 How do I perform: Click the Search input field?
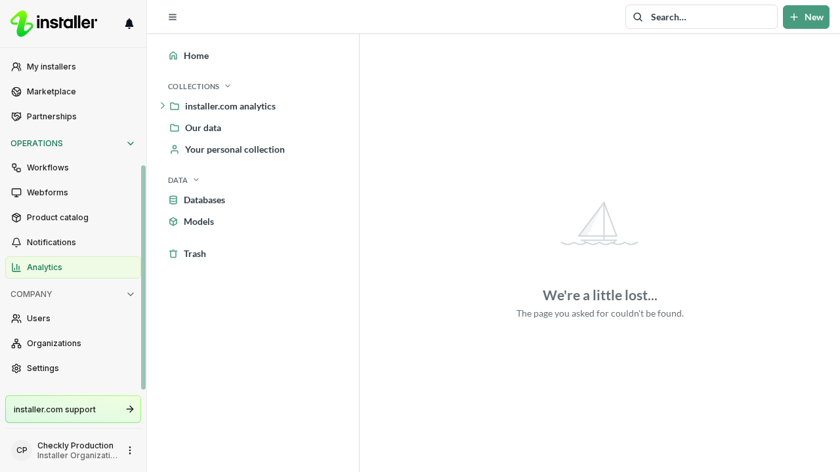(702, 17)
